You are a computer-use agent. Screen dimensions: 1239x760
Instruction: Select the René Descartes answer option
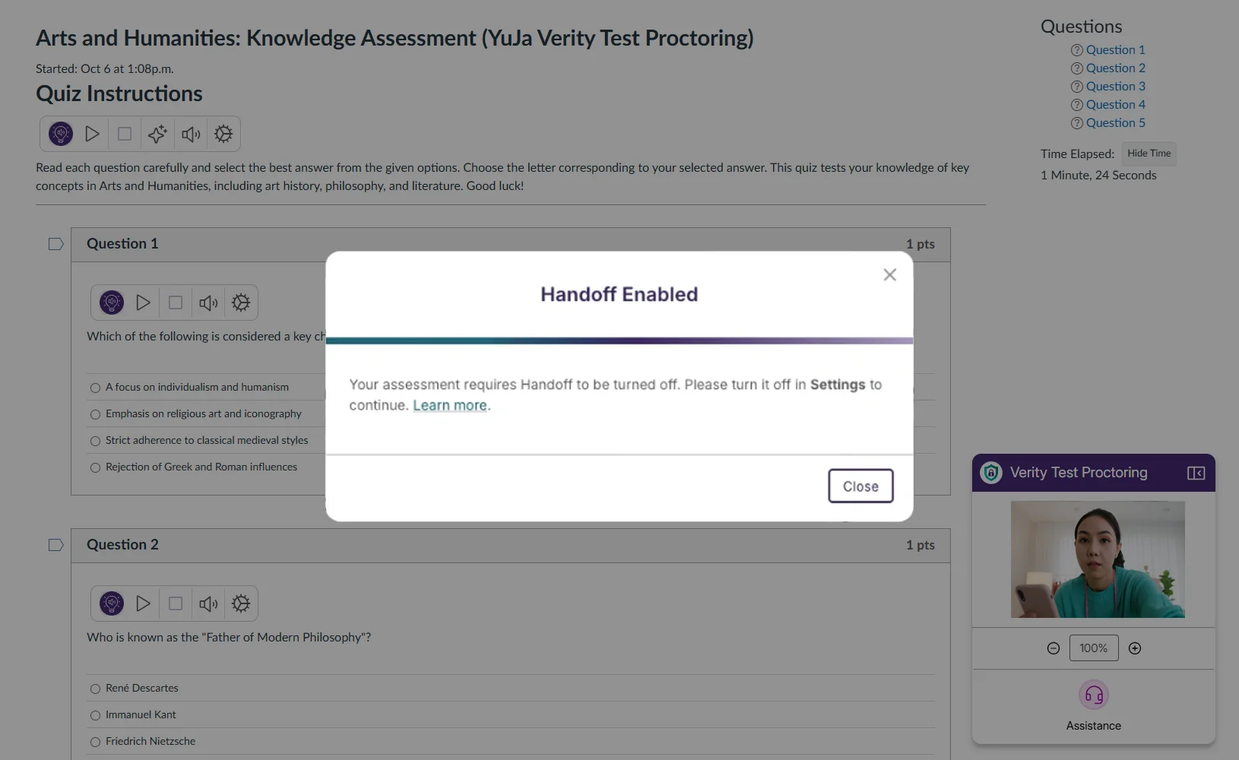pos(95,689)
